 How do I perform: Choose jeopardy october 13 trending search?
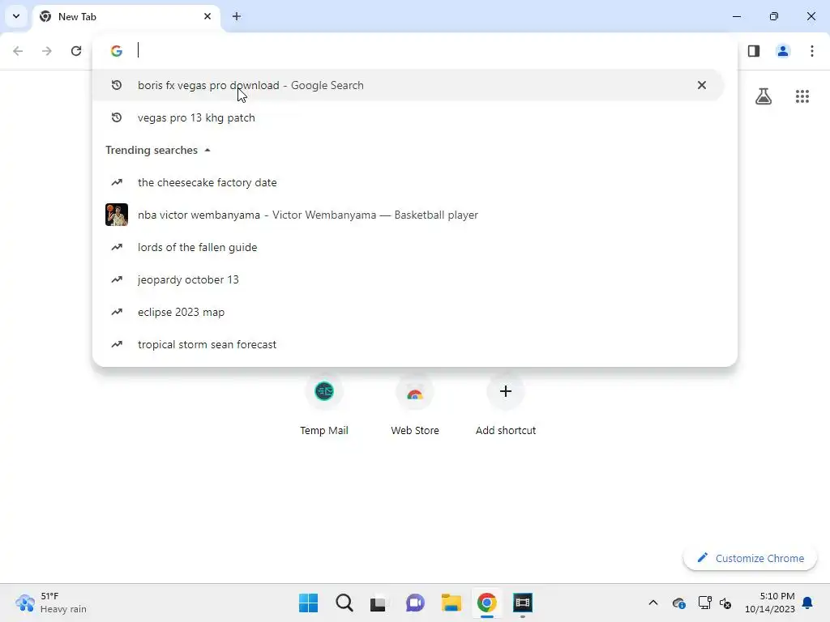tap(408, 279)
